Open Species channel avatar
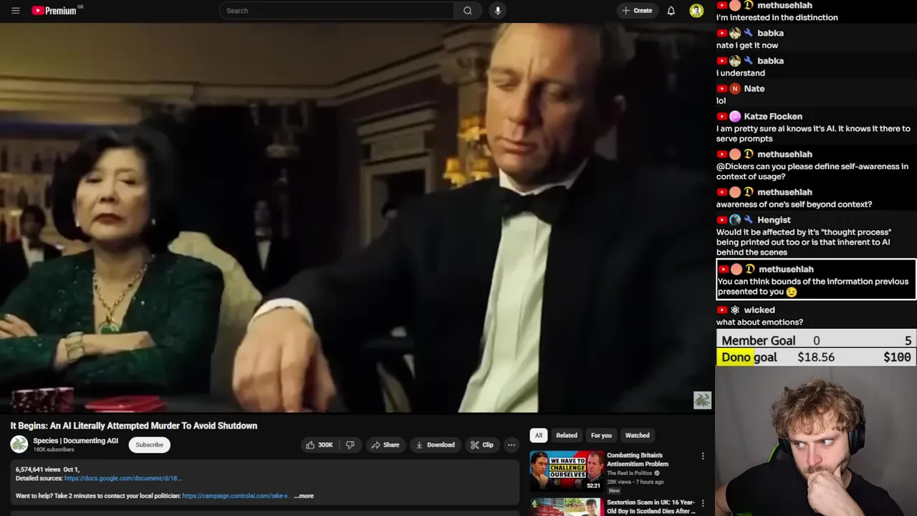The image size is (917, 516). click(x=19, y=444)
